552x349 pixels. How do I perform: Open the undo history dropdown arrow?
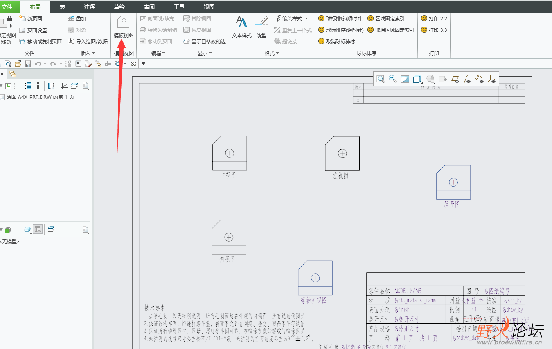(45, 64)
